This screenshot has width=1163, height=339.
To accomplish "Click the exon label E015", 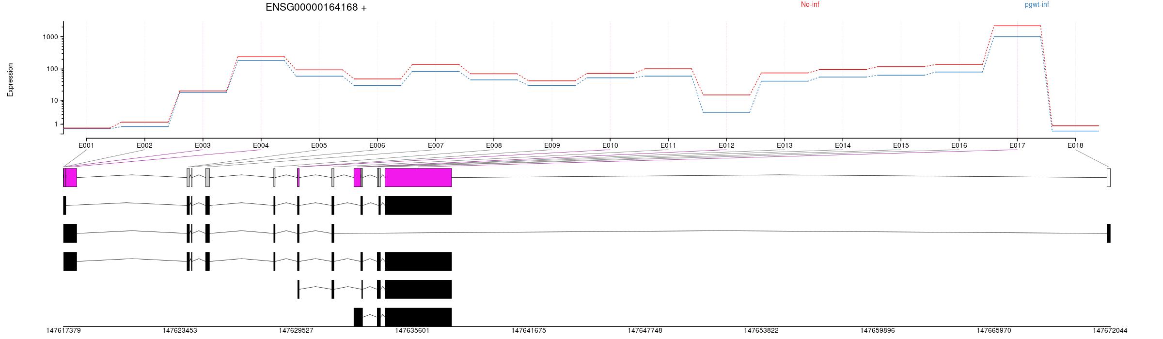I will [901, 145].
